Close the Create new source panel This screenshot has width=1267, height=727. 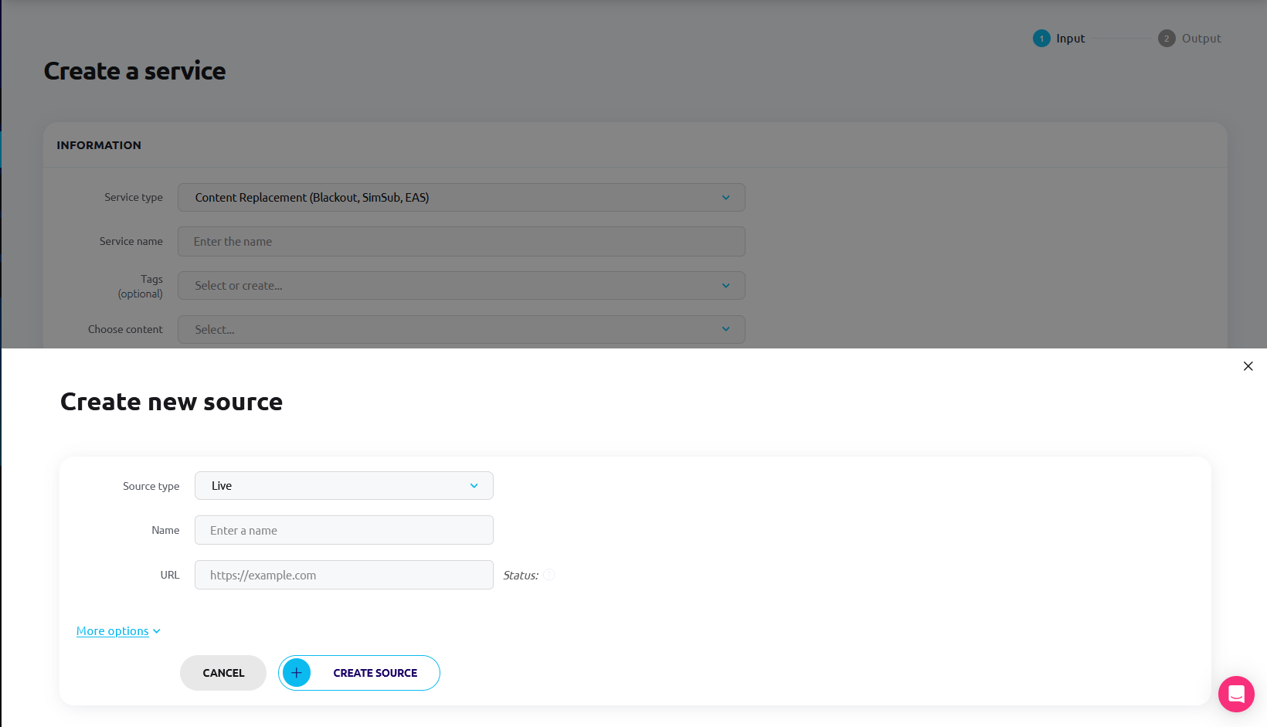point(1248,366)
